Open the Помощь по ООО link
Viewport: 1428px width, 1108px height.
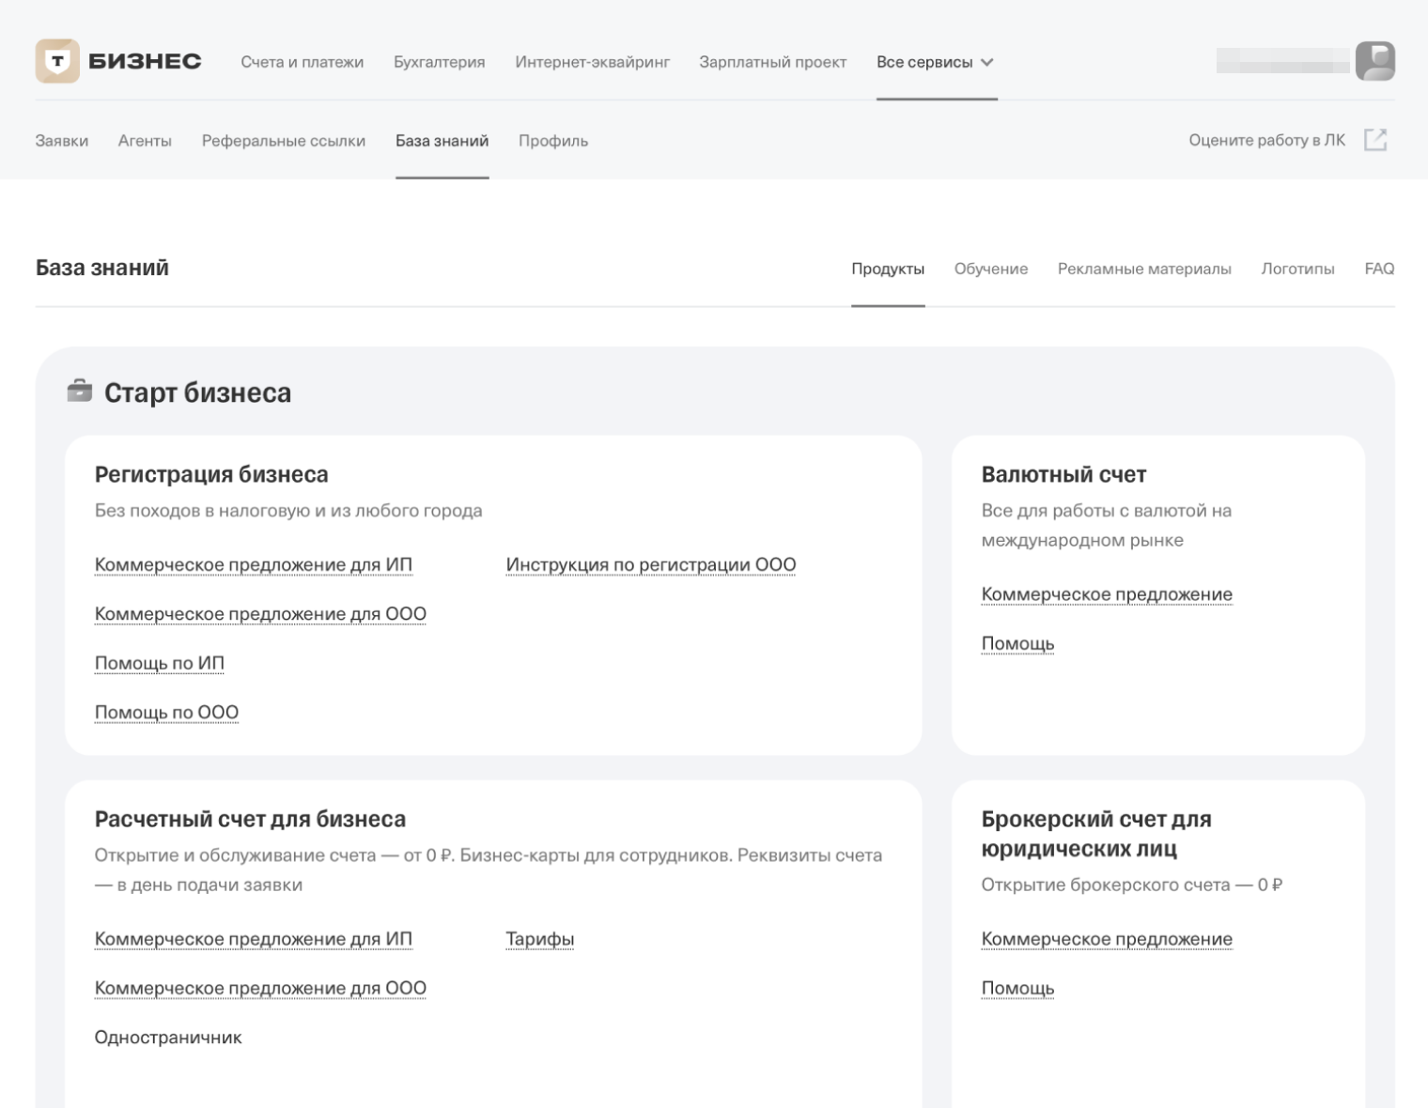pos(166,712)
